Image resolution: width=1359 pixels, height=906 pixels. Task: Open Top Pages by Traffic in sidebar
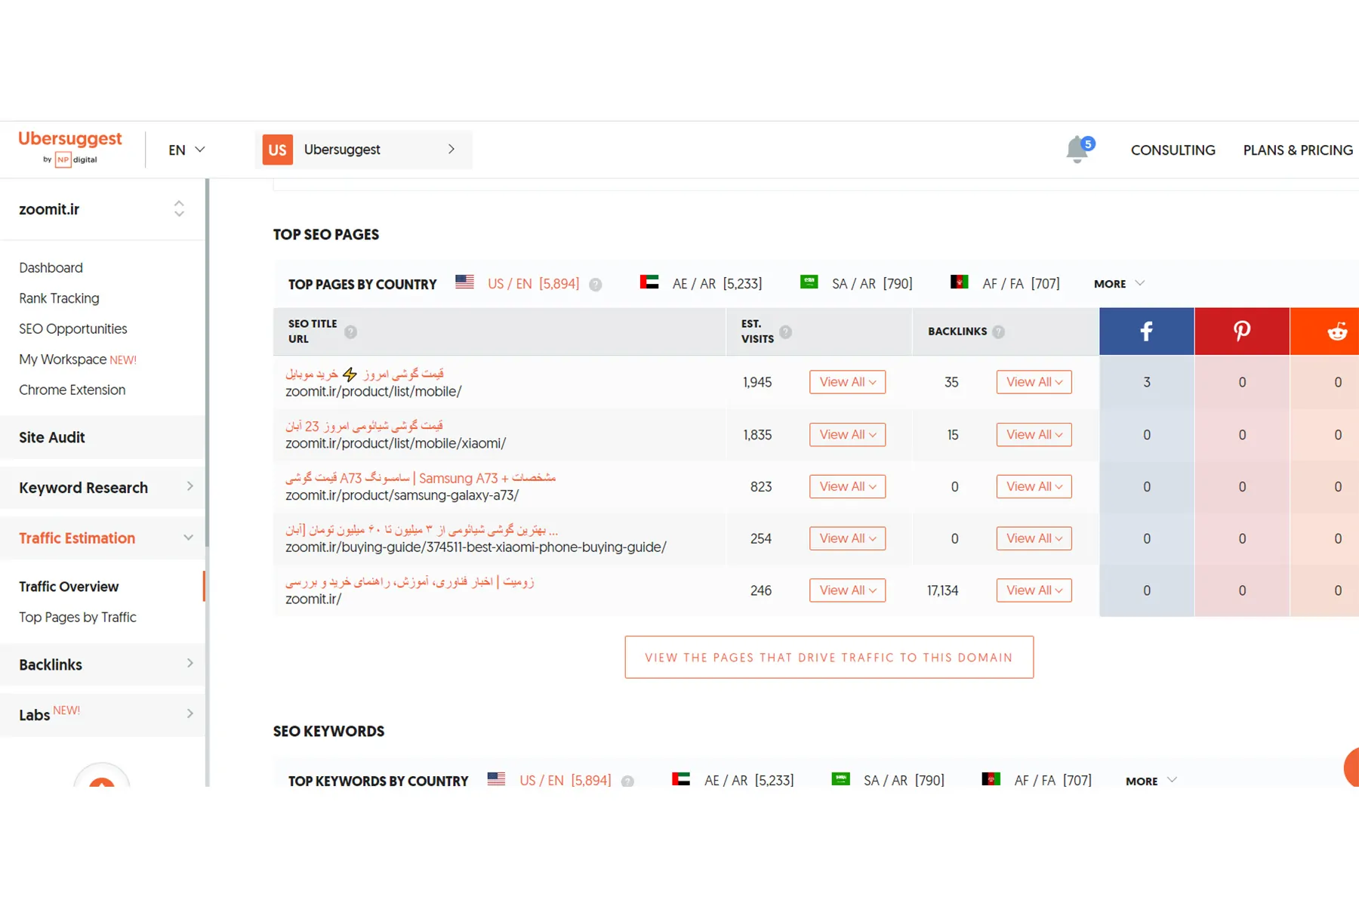coord(78,617)
